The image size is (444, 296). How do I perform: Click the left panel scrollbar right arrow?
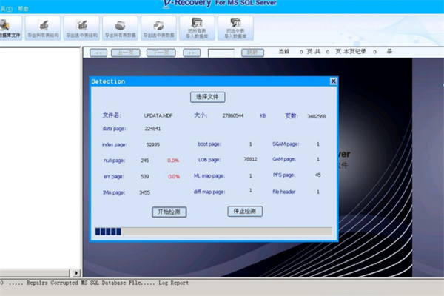[76, 273]
